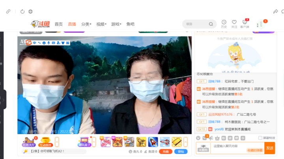The image size is (284, 159).
Task: Open Sogou soft keyboard icon
Action: (x=53, y=43)
